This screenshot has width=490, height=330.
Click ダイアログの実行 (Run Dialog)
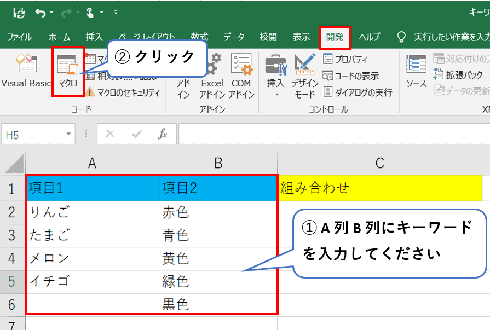pyautogui.click(x=357, y=92)
